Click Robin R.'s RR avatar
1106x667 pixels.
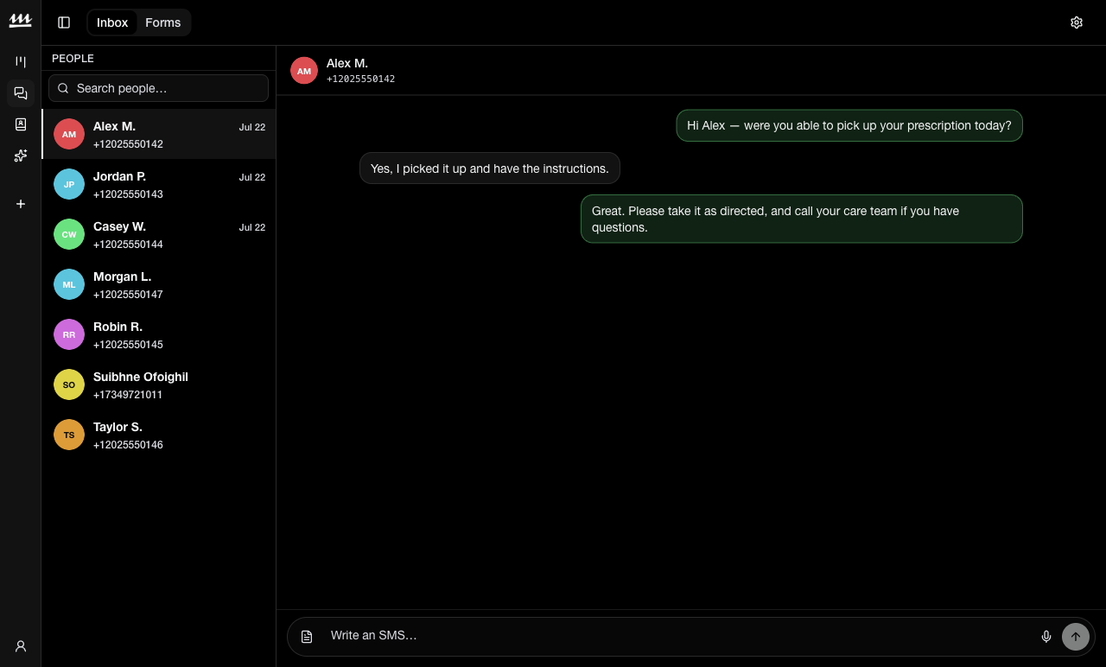pyautogui.click(x=69, y=334)
